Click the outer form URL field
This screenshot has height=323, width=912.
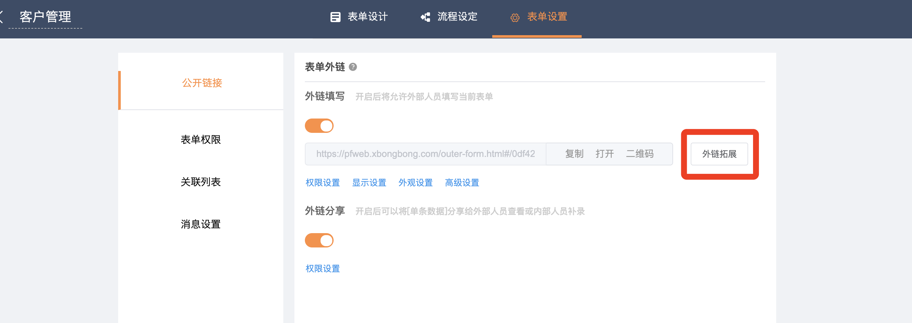[x=425, y=154]
